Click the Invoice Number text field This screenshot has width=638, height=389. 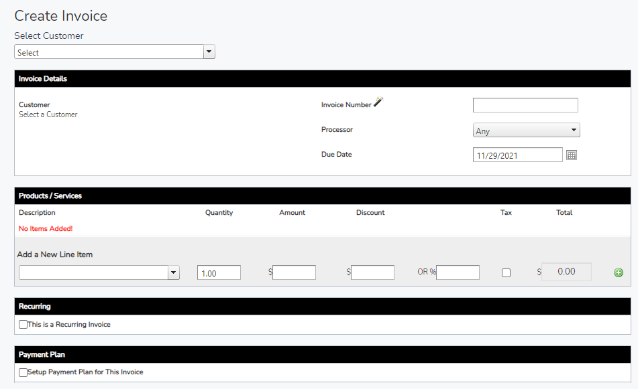pos(525,105)
